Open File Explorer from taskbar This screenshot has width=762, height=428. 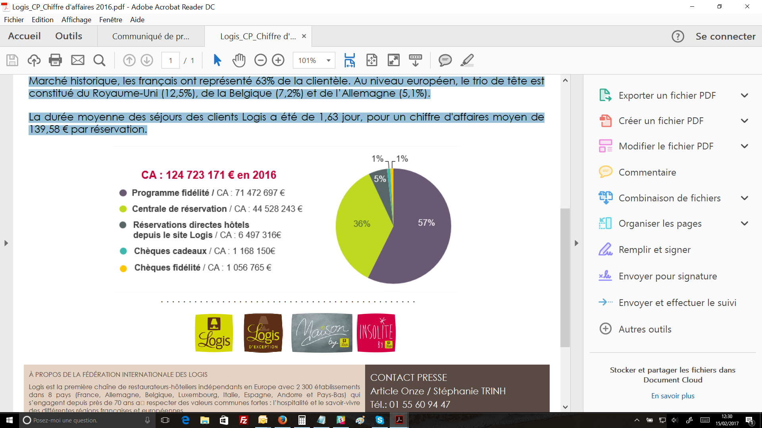[x=205, y=420]
